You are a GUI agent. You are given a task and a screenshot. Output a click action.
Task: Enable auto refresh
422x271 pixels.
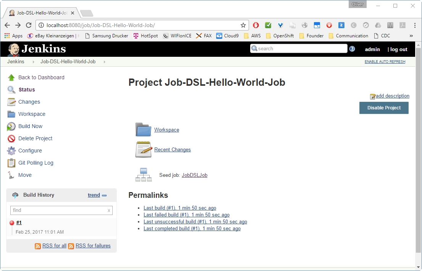(385, 62)
